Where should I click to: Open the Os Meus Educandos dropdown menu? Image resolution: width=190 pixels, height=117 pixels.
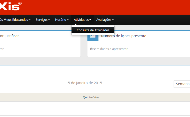pyautogui.click(x=15, y=20)
